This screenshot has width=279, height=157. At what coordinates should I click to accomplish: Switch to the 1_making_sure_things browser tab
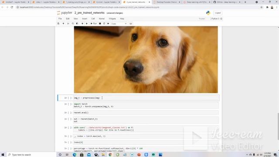coord(76,2)
